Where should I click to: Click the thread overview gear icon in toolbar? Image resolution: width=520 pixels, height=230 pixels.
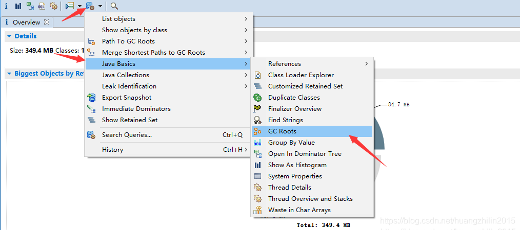tap(53, 6)
